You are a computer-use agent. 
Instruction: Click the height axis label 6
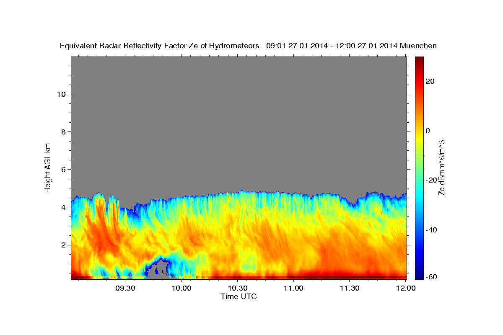pyautogui.click(x=63, y=169)
